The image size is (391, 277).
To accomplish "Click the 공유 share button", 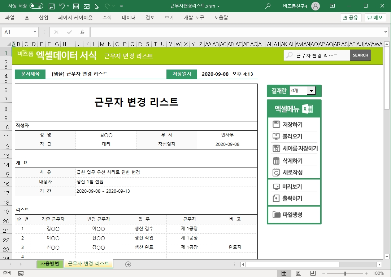I will [x=351, y=18].
